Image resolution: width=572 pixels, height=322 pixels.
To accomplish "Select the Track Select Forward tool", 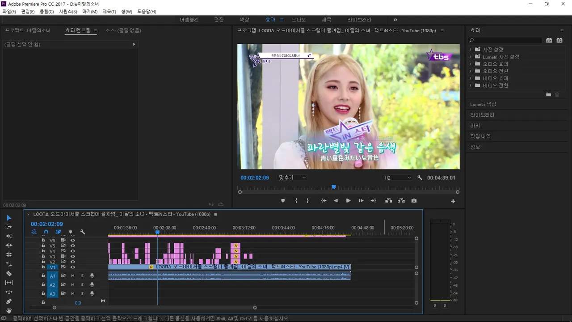I will click(x=9, y=227).
